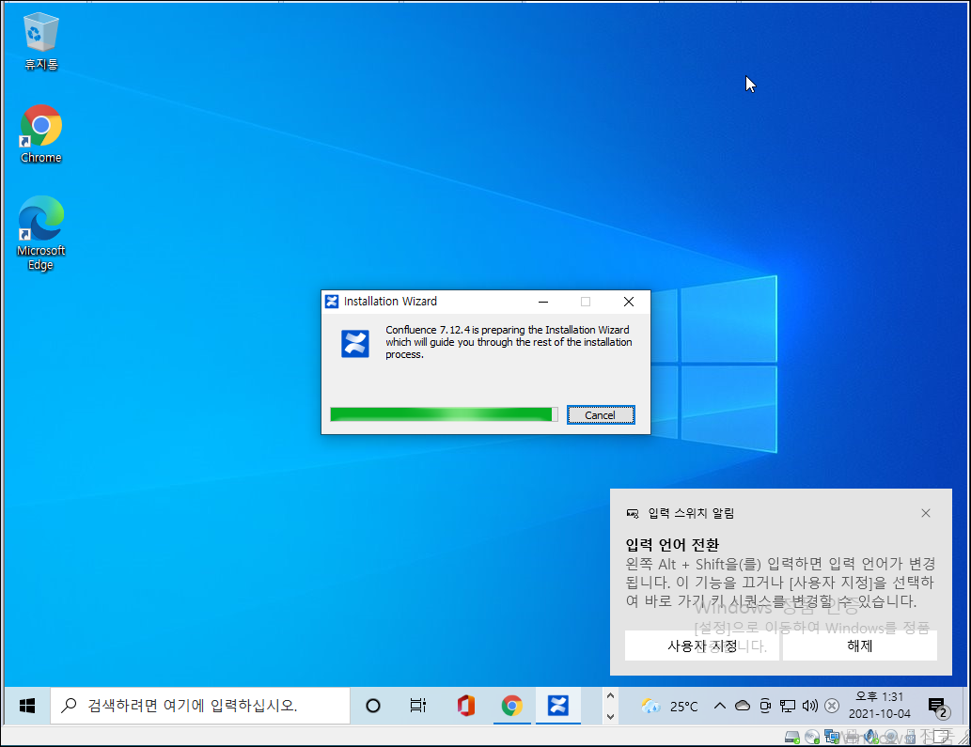This screenshot has height=747, width=971.
Task: Open the volume speaker tray icon
Action: click(810, 706)
